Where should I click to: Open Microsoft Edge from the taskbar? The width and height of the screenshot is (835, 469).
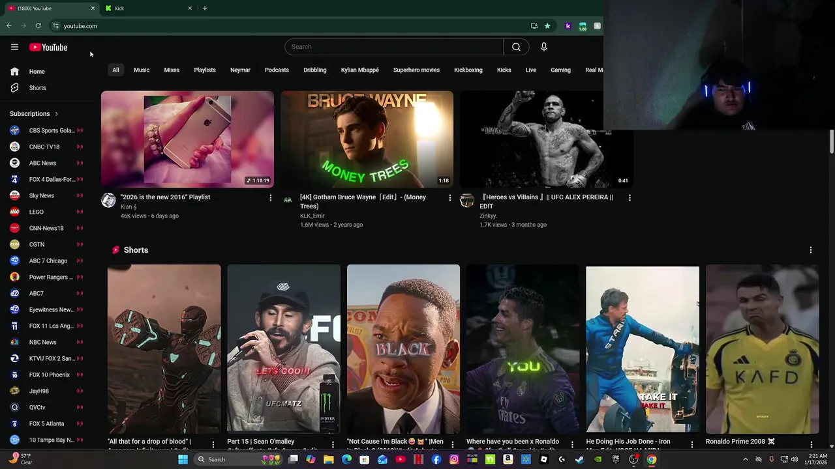point(346,459)
